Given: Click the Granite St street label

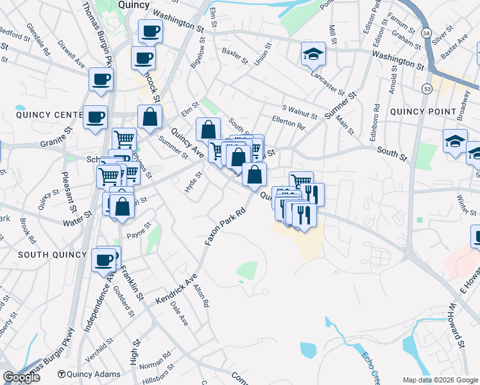Looking at the screenshot, I should point(56,137).
